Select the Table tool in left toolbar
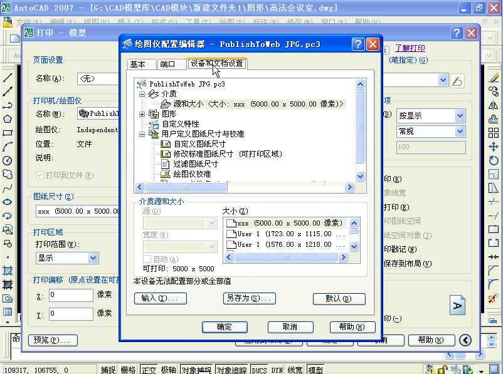The width and height of the screenshot is (503, 374). (8, 311)
